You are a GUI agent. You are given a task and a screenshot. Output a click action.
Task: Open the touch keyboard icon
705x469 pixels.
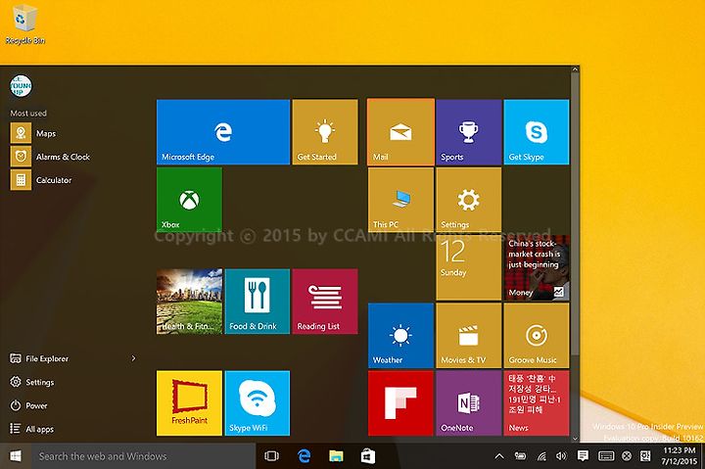coord(606,456)
